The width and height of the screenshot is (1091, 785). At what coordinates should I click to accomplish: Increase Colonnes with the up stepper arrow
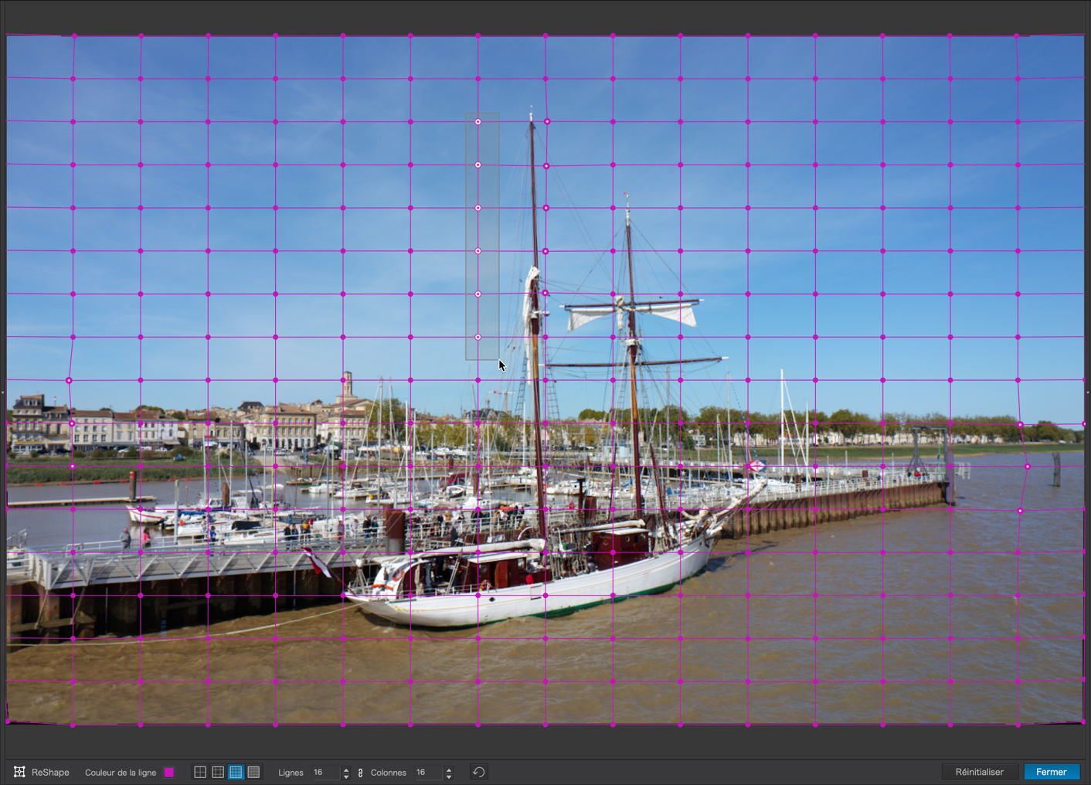[449, 769]
